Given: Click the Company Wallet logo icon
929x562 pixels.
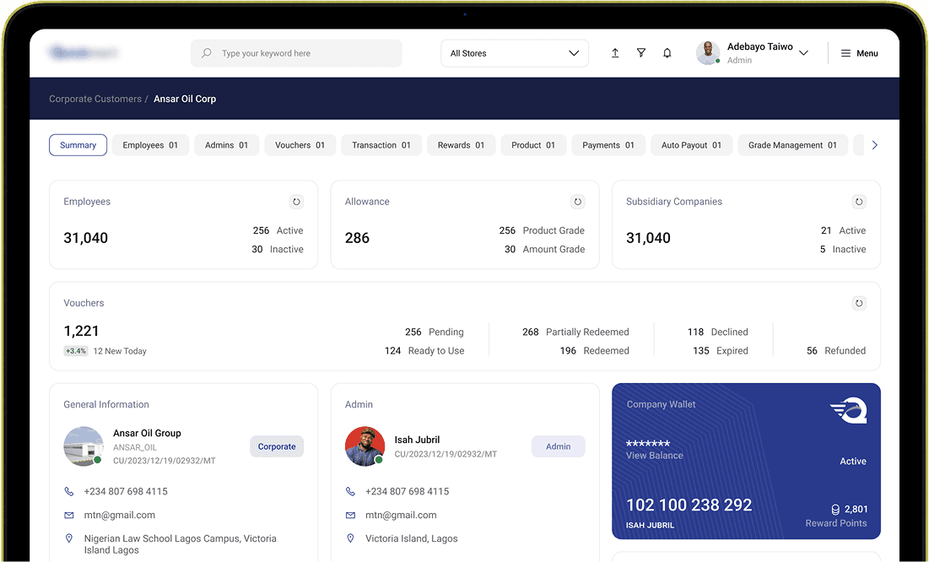Looking at the screenshot, I should point(849,410).
